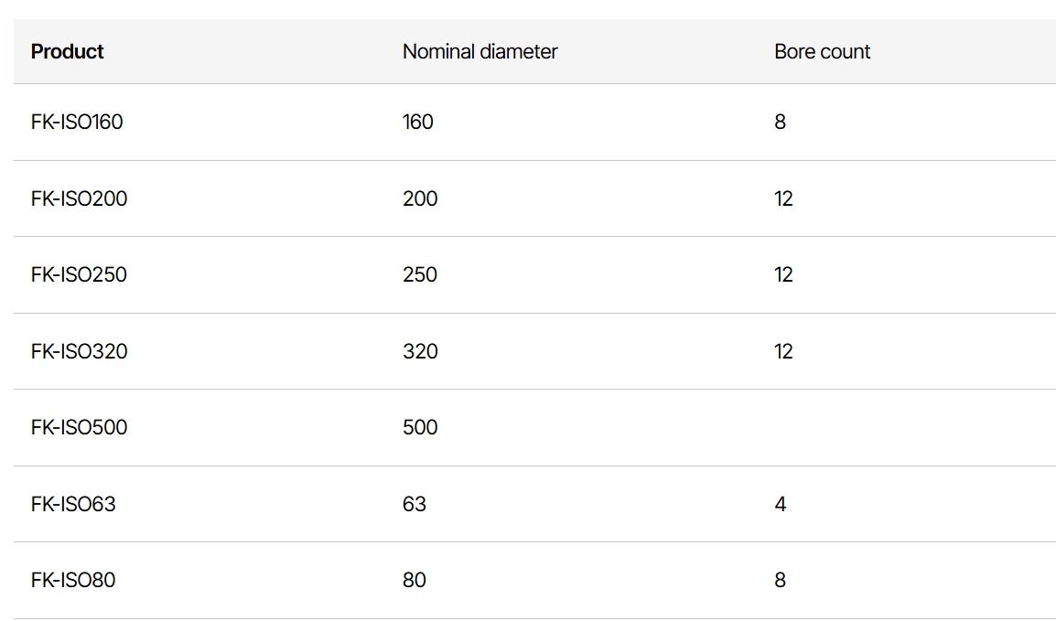The height and width of the screenshot is (621, 1056).
Task: Select the nominal diameter value 63
Action: [x=415, y=504]
